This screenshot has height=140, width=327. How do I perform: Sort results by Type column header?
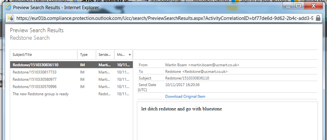pyautogui.click(x=87, y=55)
